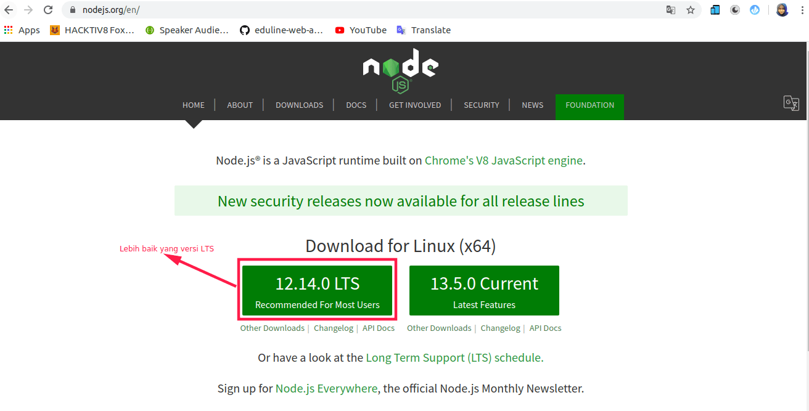Open the Chrome profile avatar
This screenshot has height=411, width=809.
[782, 10]
